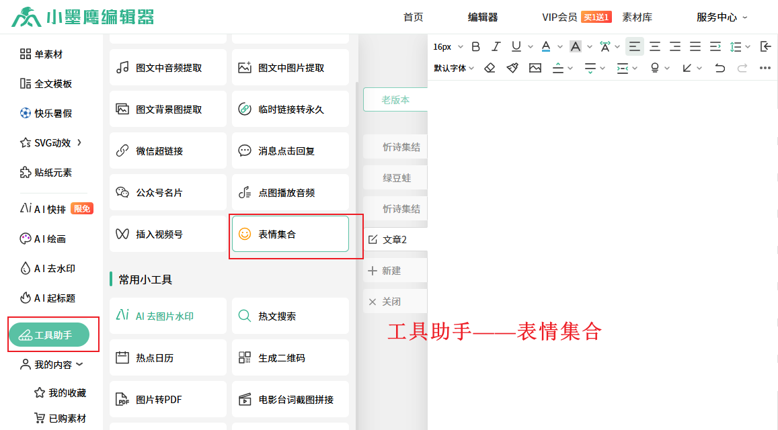Click the 小墨鹰编辑器 logo

(82, 17)
